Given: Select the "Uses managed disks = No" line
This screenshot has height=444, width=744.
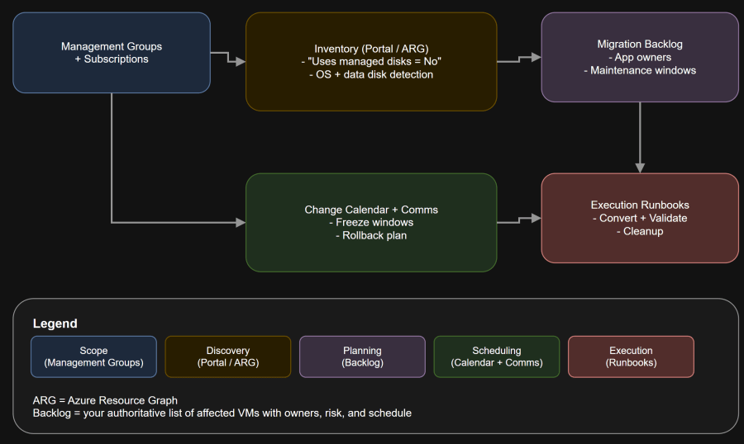Looking at the screenshot, I should point(371,62).
